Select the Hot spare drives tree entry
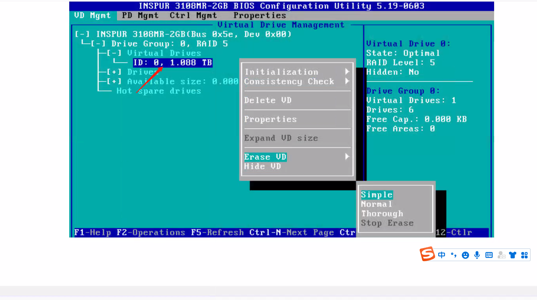This screenshot has width=537, height=300. [x=159, y=91]
